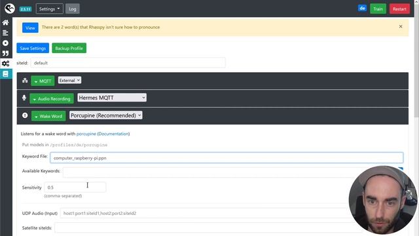Image resolution: width=419 pixels, height=236 pixels.
Task: Click the green Train button
Action: [x=378, y=9]
